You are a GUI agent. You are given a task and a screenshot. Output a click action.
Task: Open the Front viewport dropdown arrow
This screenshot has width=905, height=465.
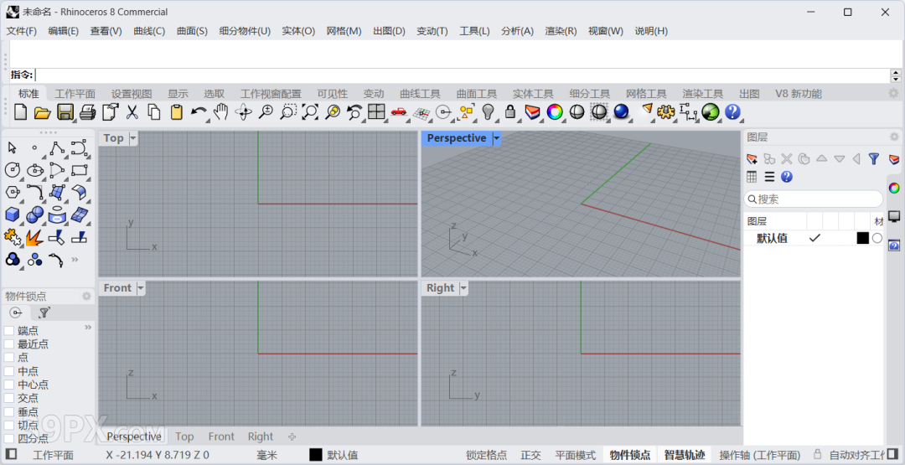coord(140,288)
